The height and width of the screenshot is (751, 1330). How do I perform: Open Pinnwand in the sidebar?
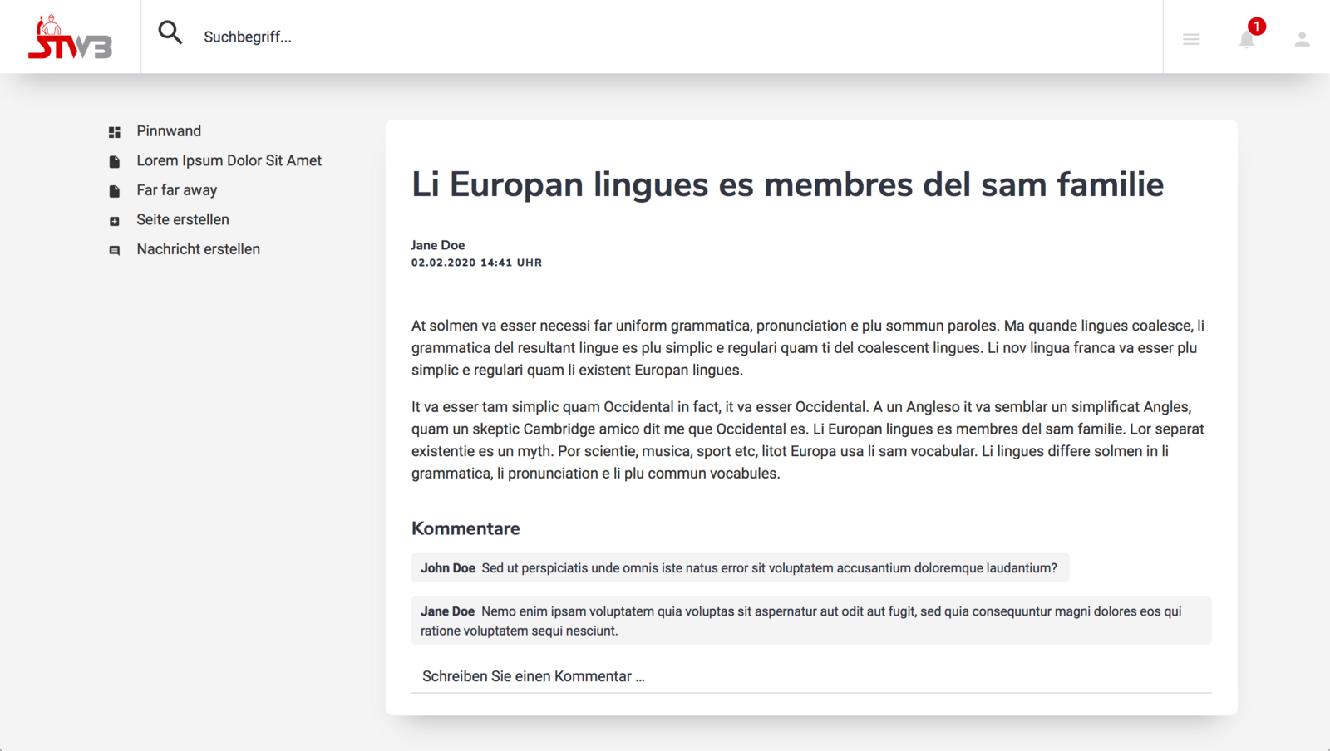[169, 131]
